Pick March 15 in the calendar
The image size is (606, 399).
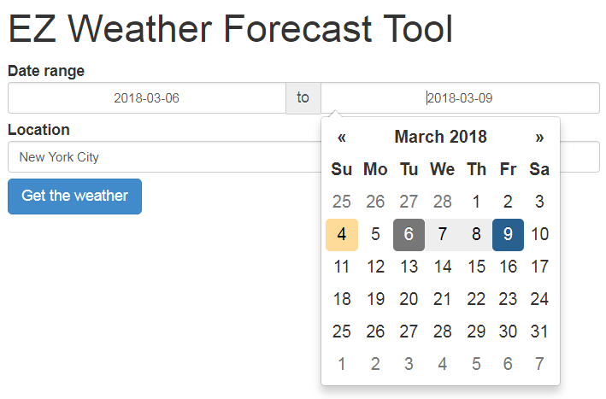point(476,267)
